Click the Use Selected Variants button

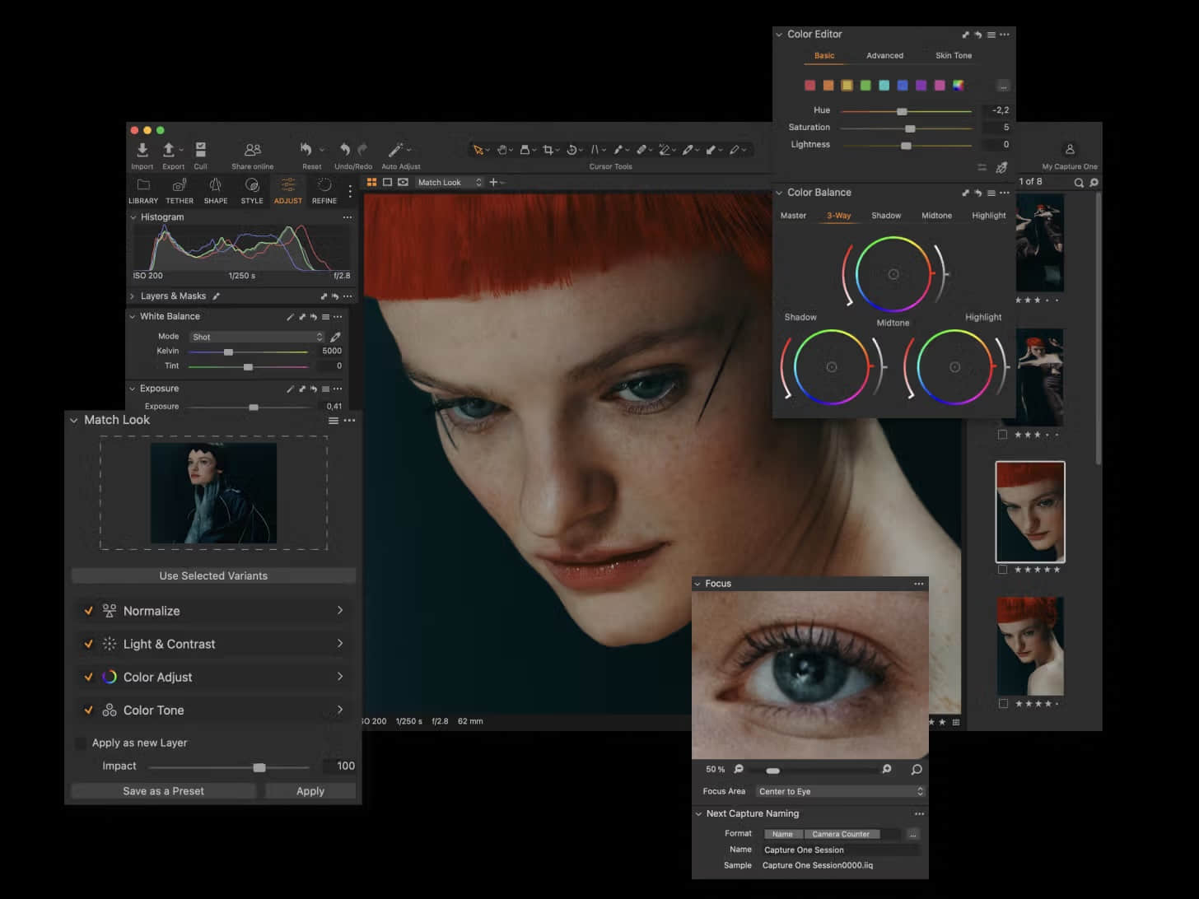click(213, 575)
